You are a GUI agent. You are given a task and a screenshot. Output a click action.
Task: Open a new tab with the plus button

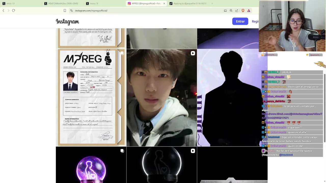coord(212,4)
